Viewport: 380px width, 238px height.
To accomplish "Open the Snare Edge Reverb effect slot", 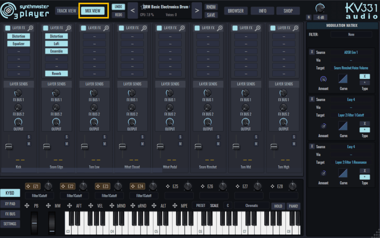I will point(56,74).
